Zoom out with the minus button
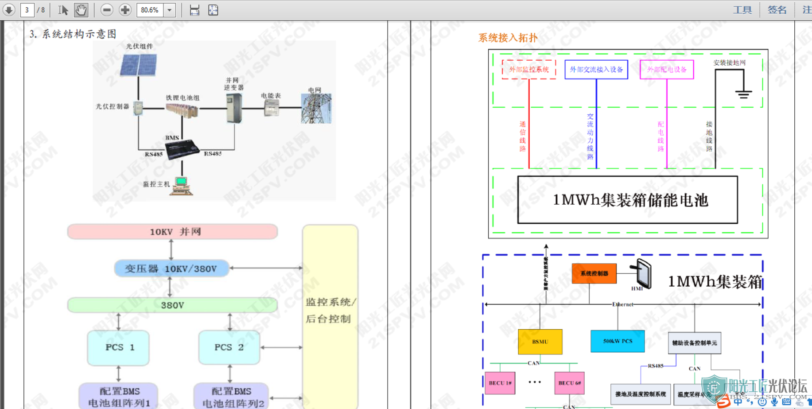 tap(106, 10)
